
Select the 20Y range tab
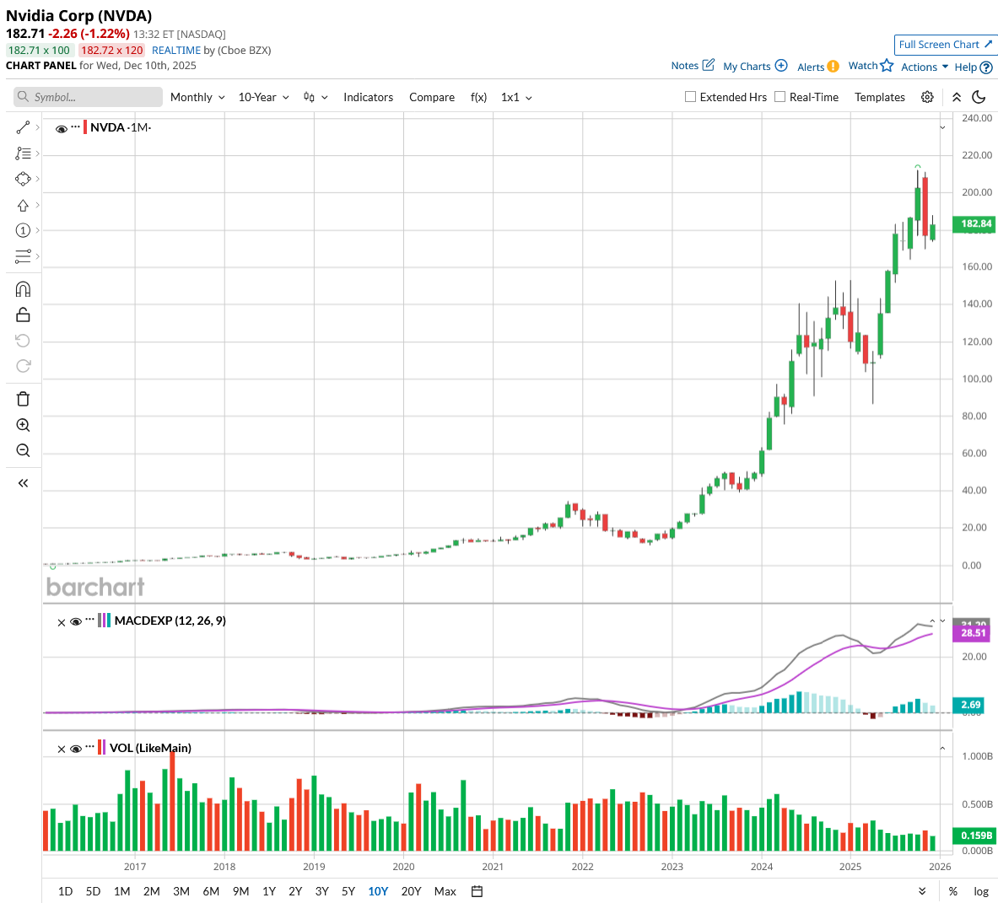(x=411, y=891)
